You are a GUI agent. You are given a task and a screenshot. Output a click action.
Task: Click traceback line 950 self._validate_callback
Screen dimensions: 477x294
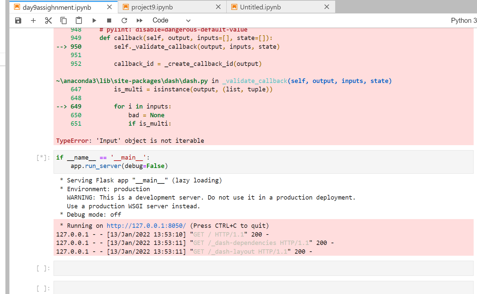click(168, 47)
